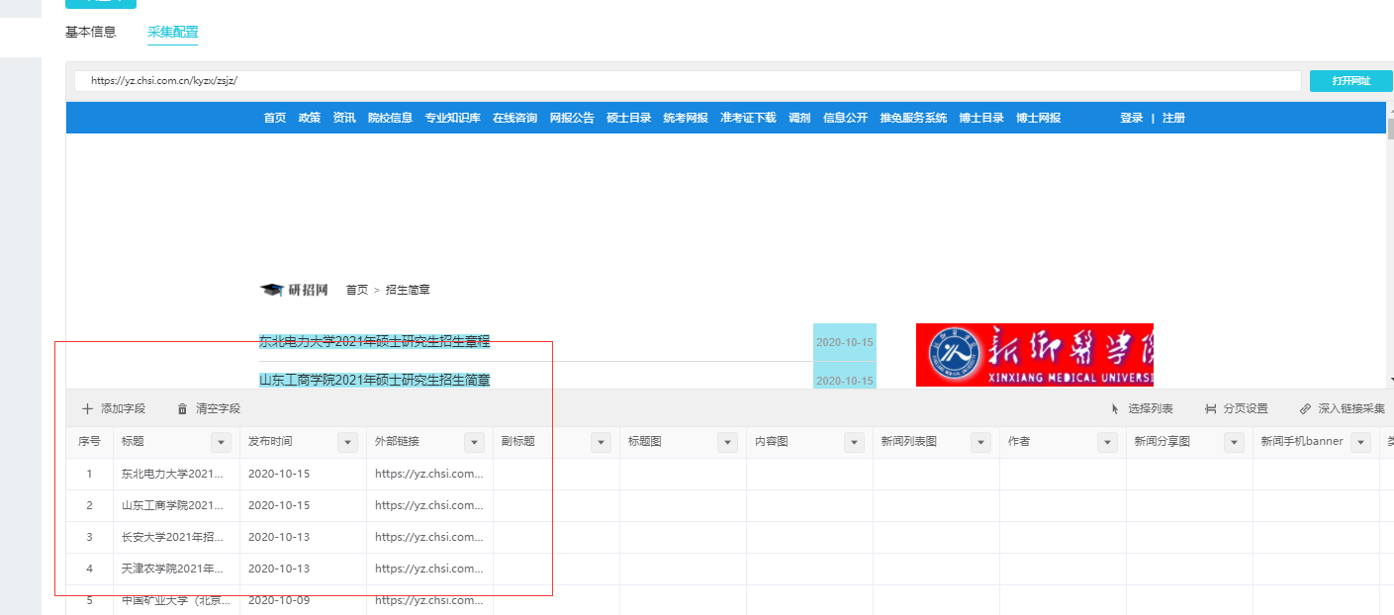Click the 清空字段 trash icon
This screenshot has height=615, width=1394.
pos(182,408)
